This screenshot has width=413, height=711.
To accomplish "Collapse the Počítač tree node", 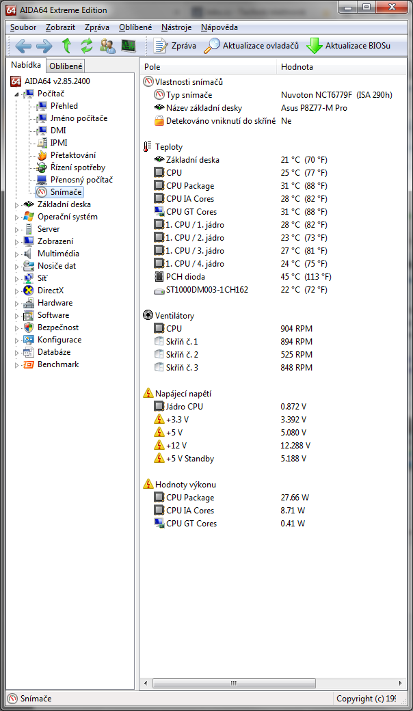I will point(17,94).
